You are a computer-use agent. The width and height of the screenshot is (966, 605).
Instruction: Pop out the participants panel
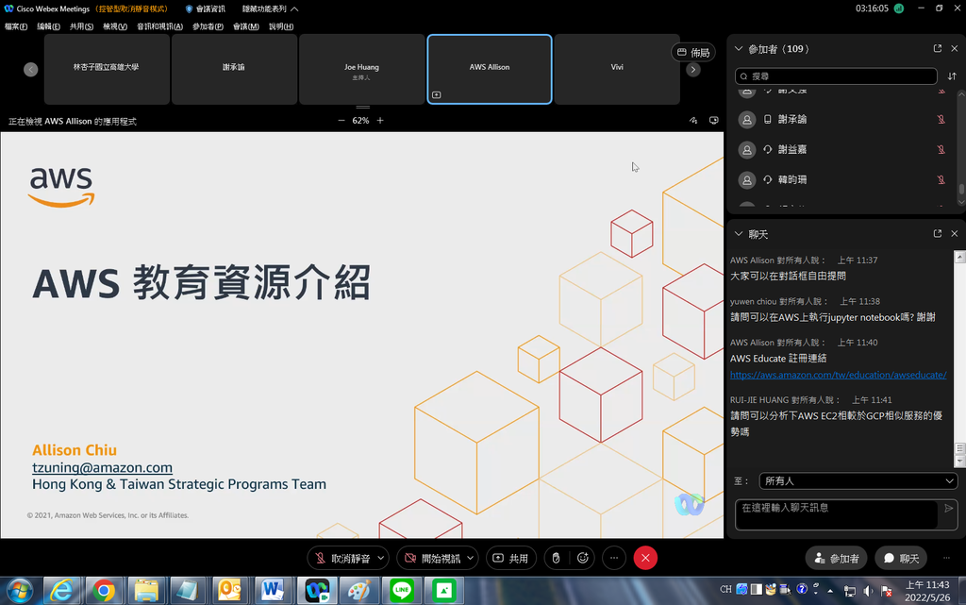point(938,49)
